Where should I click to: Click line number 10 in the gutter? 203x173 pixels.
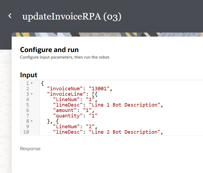(26, 132)
